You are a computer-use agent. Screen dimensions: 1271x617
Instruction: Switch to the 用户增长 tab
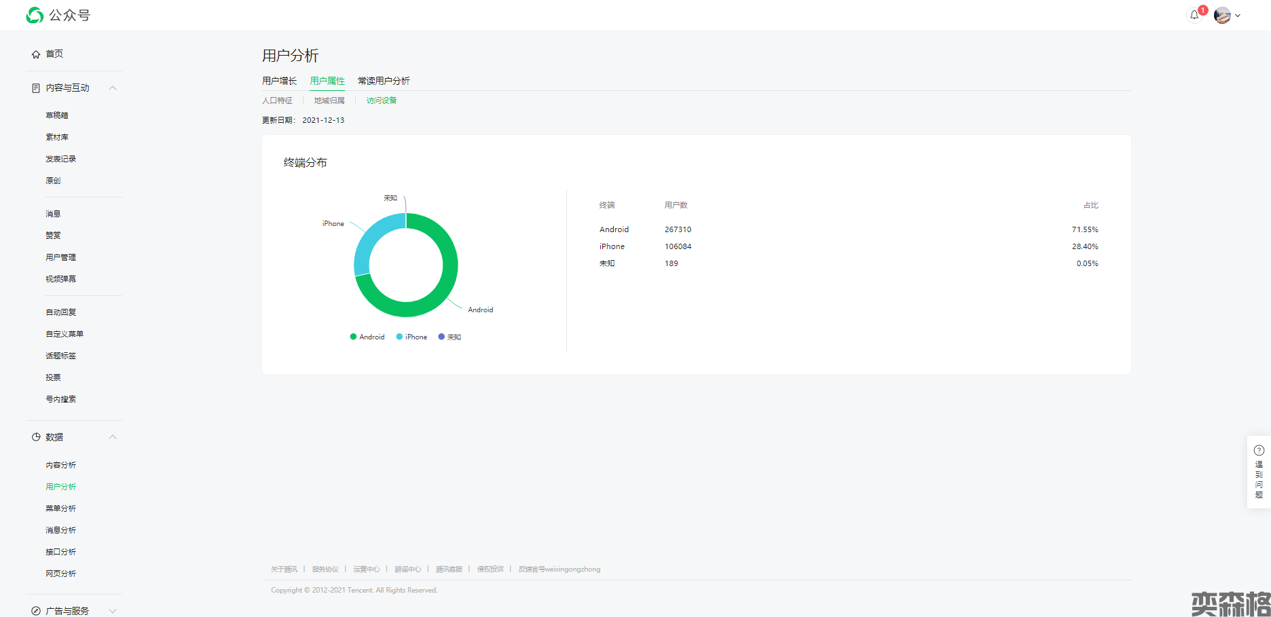[279, 81]
